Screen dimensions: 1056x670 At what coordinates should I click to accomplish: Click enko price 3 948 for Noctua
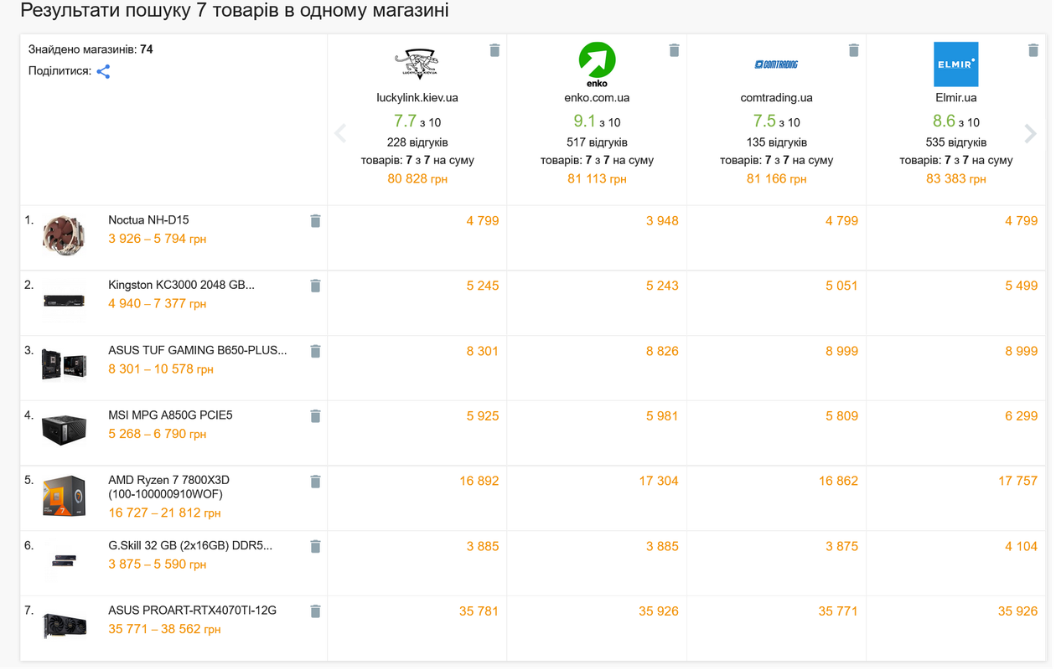coord(662,221)
